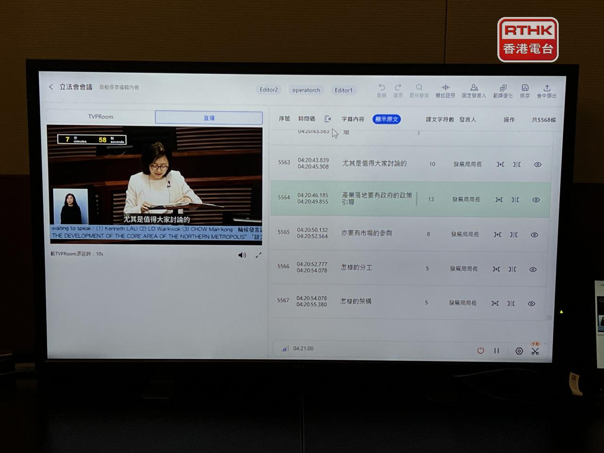Expand the timecode column options icon
The height and width of the screenshot is (453, 604).
click(x=327, y=119)
